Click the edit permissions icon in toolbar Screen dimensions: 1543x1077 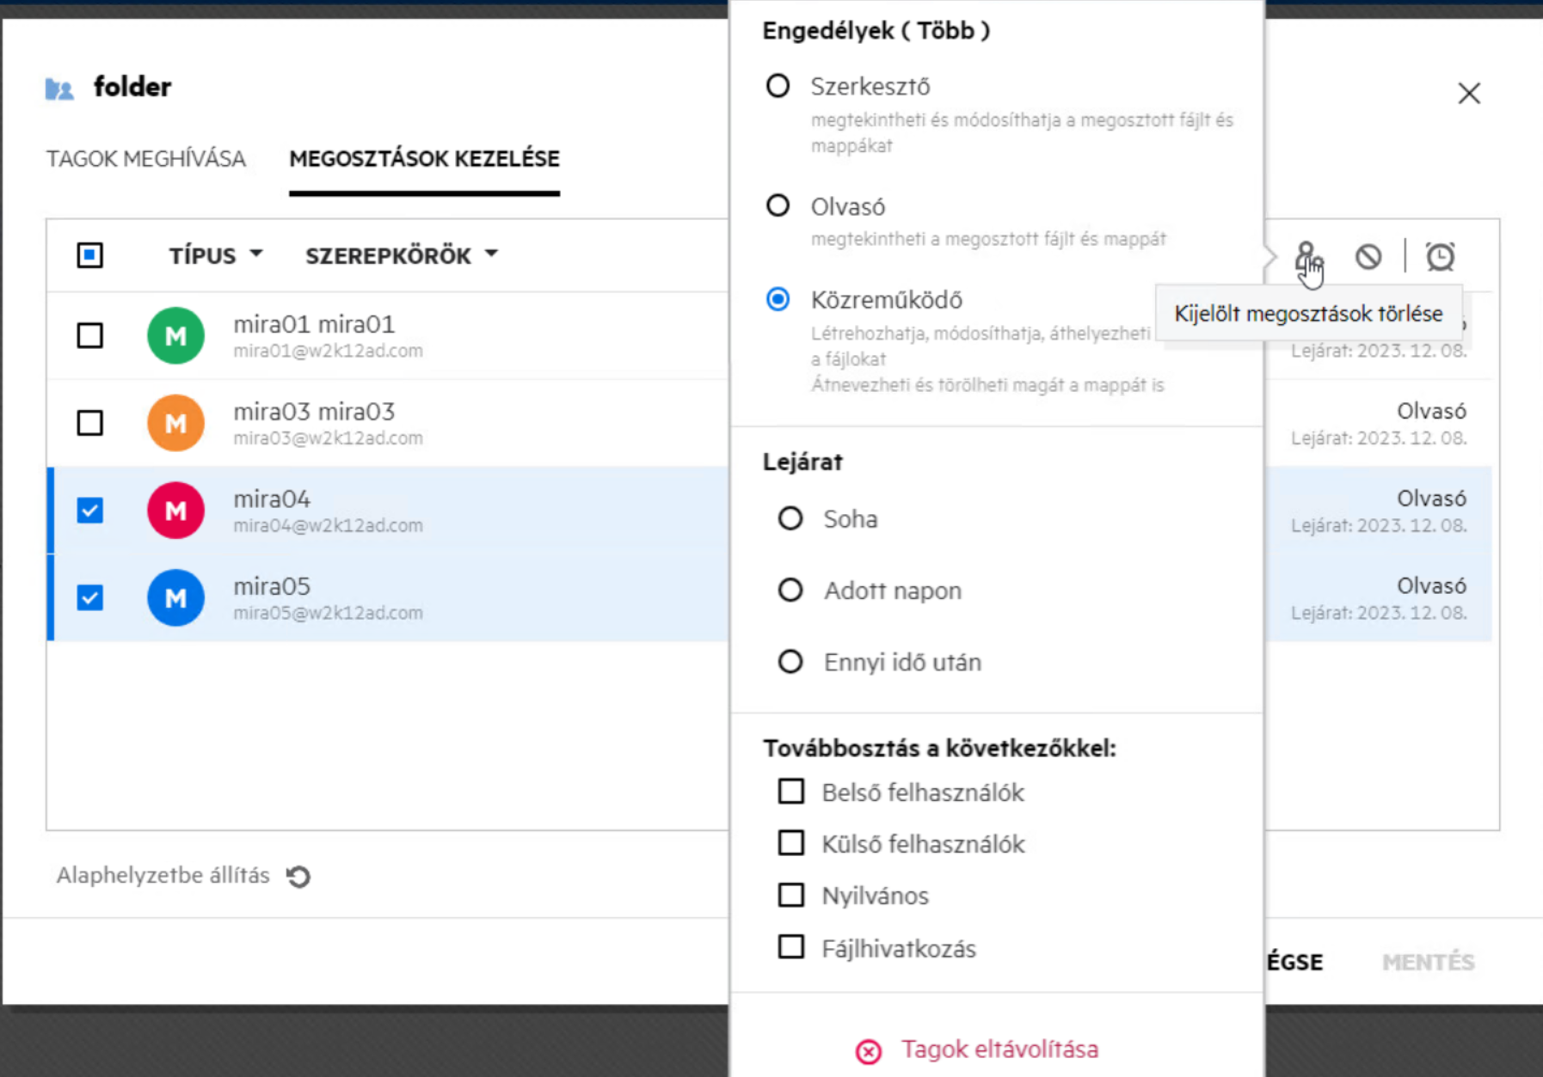pos(1307,256)
